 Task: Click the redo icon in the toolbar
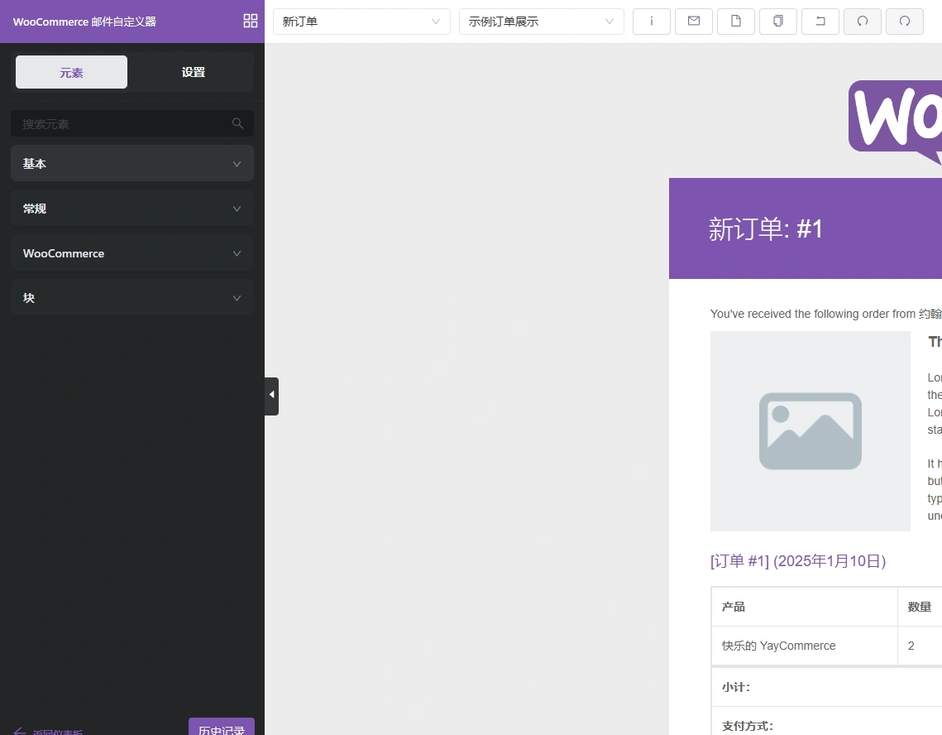tap(904, 22)
